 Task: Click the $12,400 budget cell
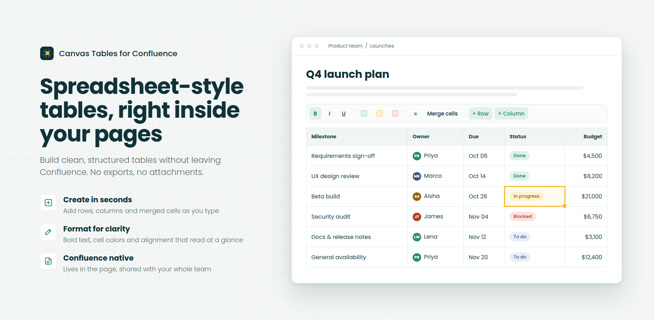tap(586, 257)
